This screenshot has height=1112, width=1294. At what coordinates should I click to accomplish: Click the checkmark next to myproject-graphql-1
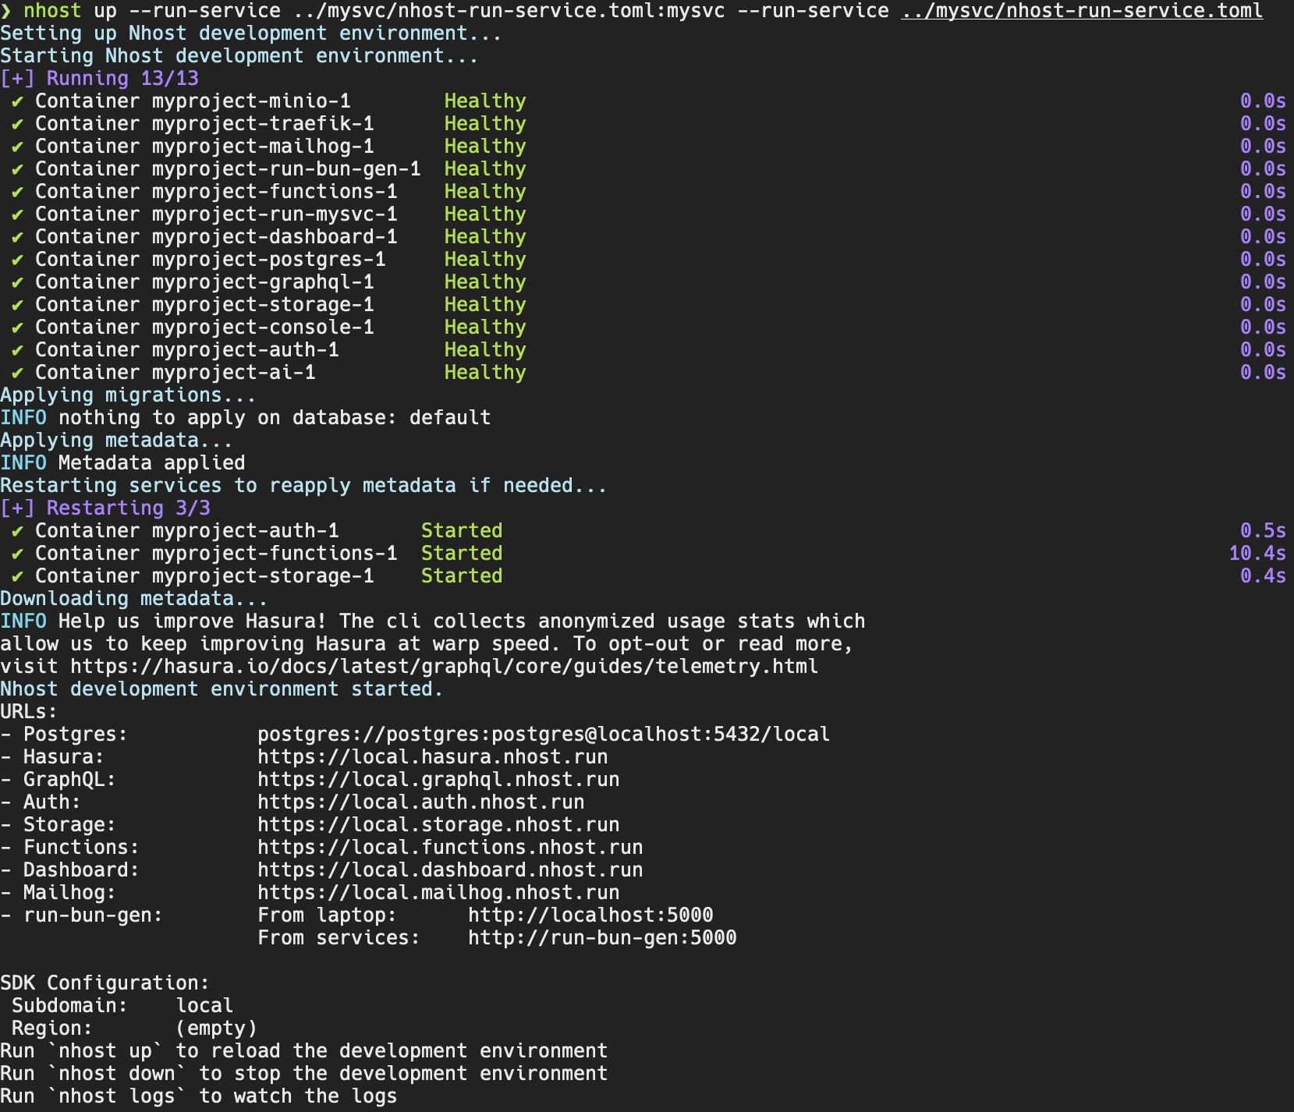click(x=16, y=282)
